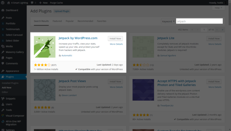Open Installed Plugins submenu item
This screenshot has height=131, width=231.
click(x=10, y=83)
